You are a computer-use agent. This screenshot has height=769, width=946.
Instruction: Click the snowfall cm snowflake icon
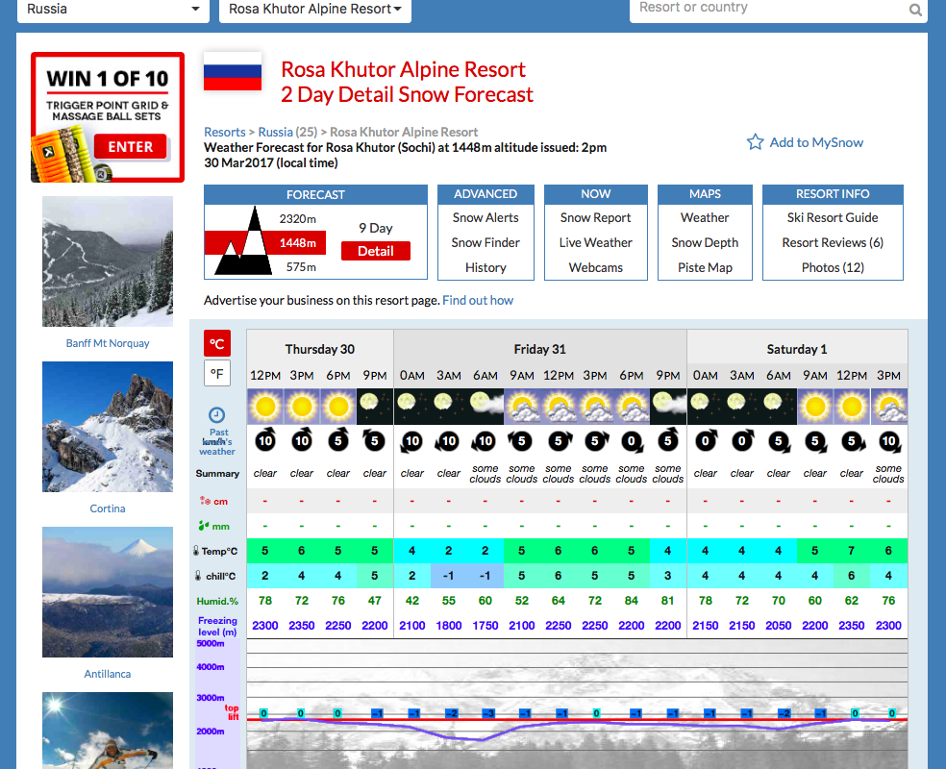tap(205, 501)
